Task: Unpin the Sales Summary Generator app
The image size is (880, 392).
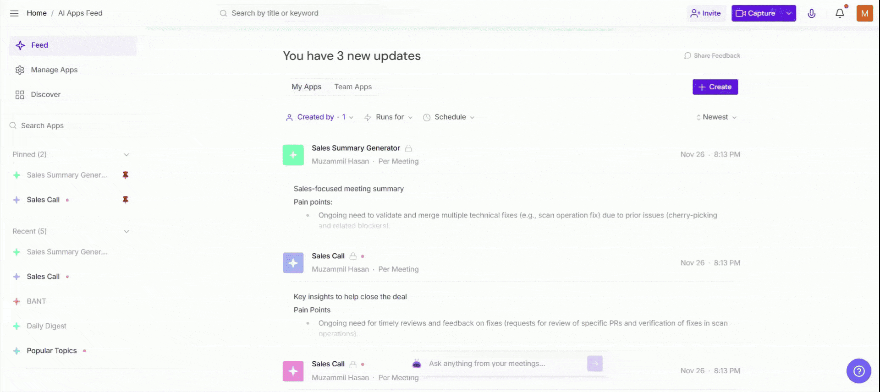Action: pos(125,174)
